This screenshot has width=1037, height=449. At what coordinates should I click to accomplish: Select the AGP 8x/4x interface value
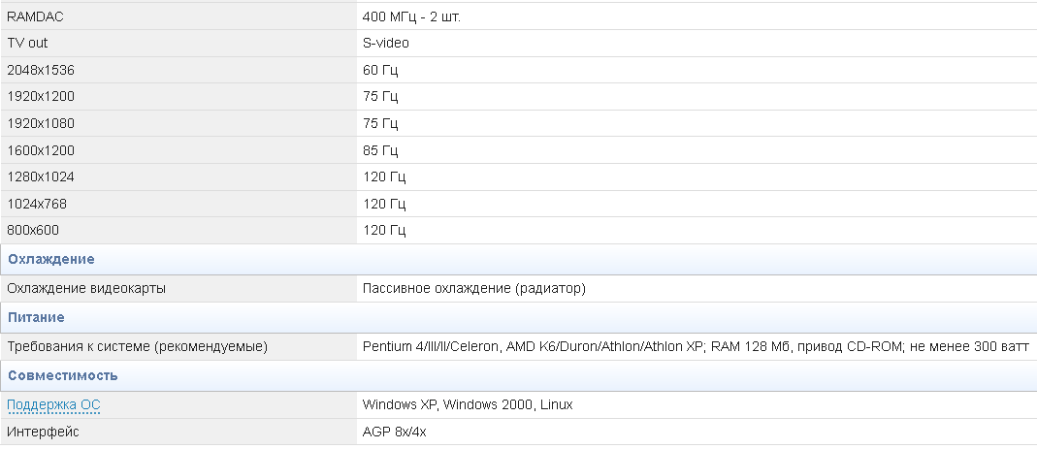pos(395,432)
